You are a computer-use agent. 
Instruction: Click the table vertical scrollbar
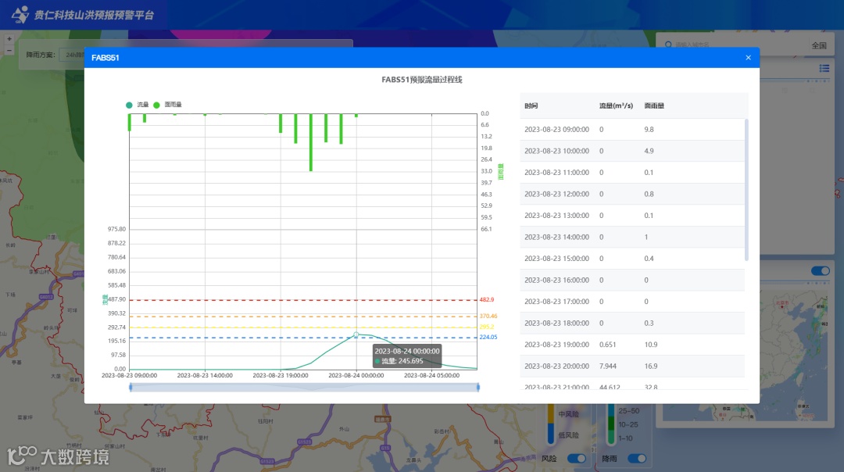tap(746, 189)
